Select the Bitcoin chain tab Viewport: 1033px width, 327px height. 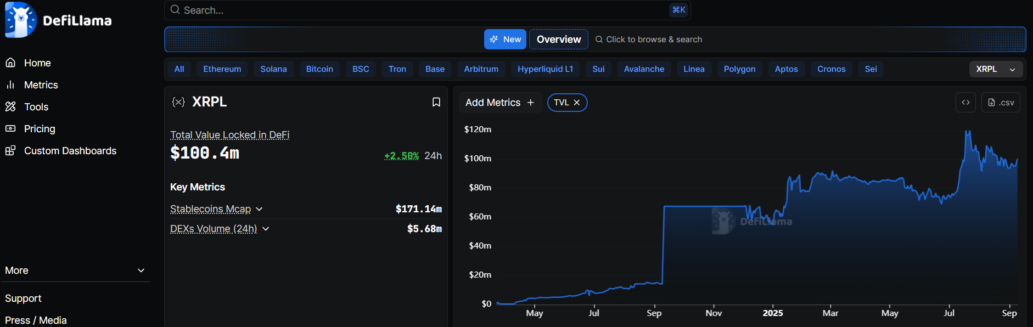click(x=319, y=69)
